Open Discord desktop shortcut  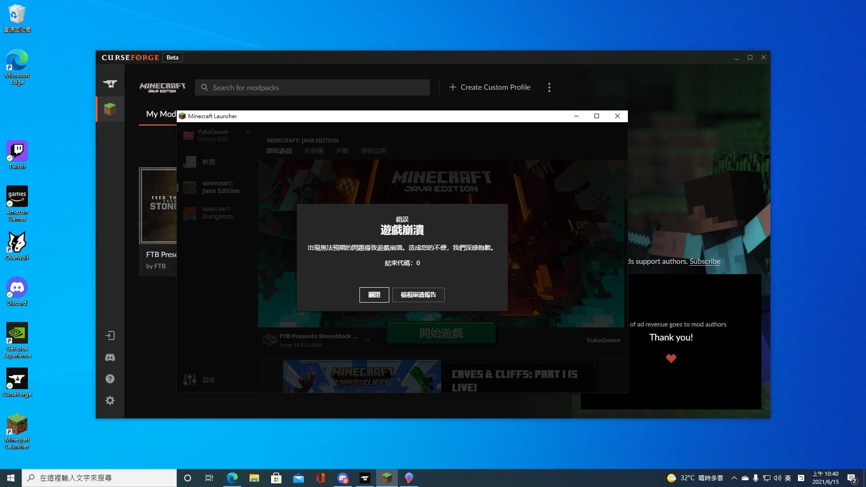pyautogui.click(x=17, y=291)
